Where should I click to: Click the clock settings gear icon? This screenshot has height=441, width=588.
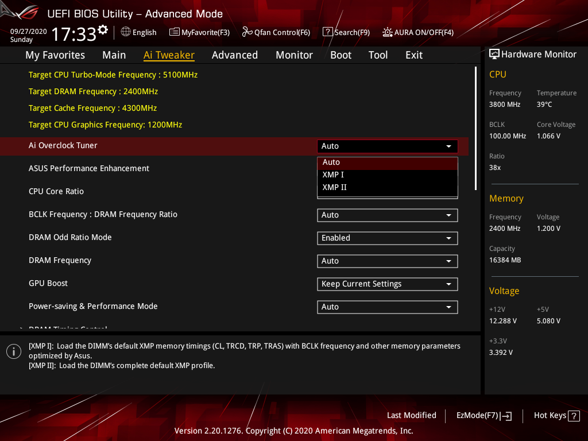click(103, 30)
